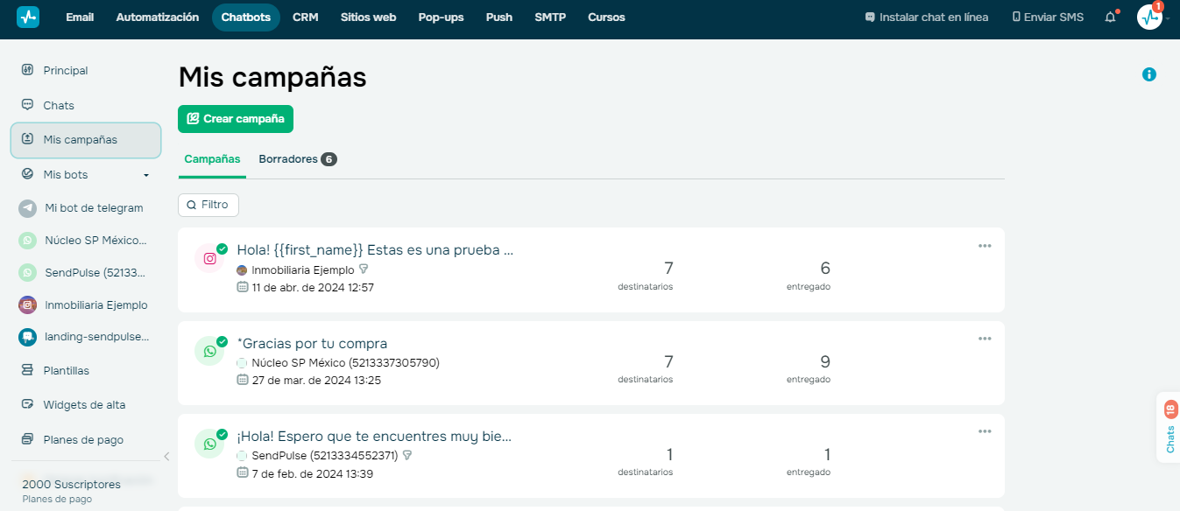
Task: Open Planes de pago link under 2000 Suscriptores
Action: 56,499
